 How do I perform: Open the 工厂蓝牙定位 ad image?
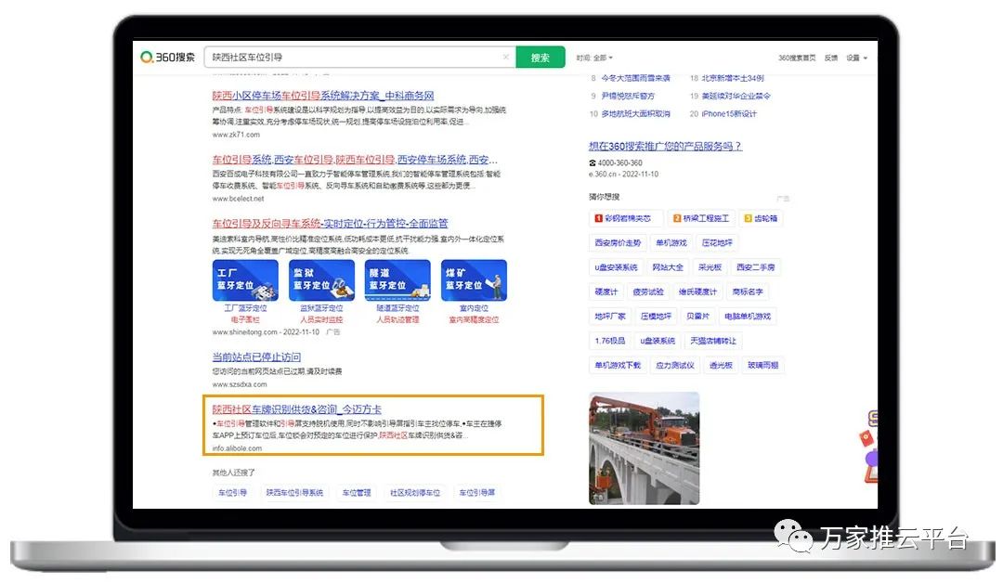pos(245,280)
